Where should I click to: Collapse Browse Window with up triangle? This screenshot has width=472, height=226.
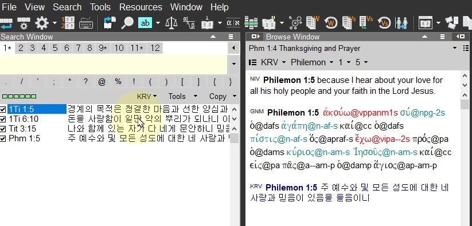pyautogui.click(x=425, y=37)
